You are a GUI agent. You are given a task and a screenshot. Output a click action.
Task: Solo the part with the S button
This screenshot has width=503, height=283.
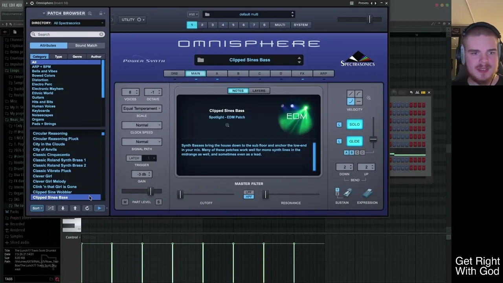tap(158, 202)
